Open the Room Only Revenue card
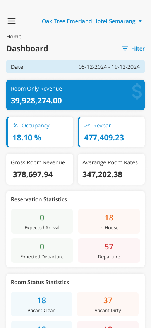 click(x=75, y=95)
